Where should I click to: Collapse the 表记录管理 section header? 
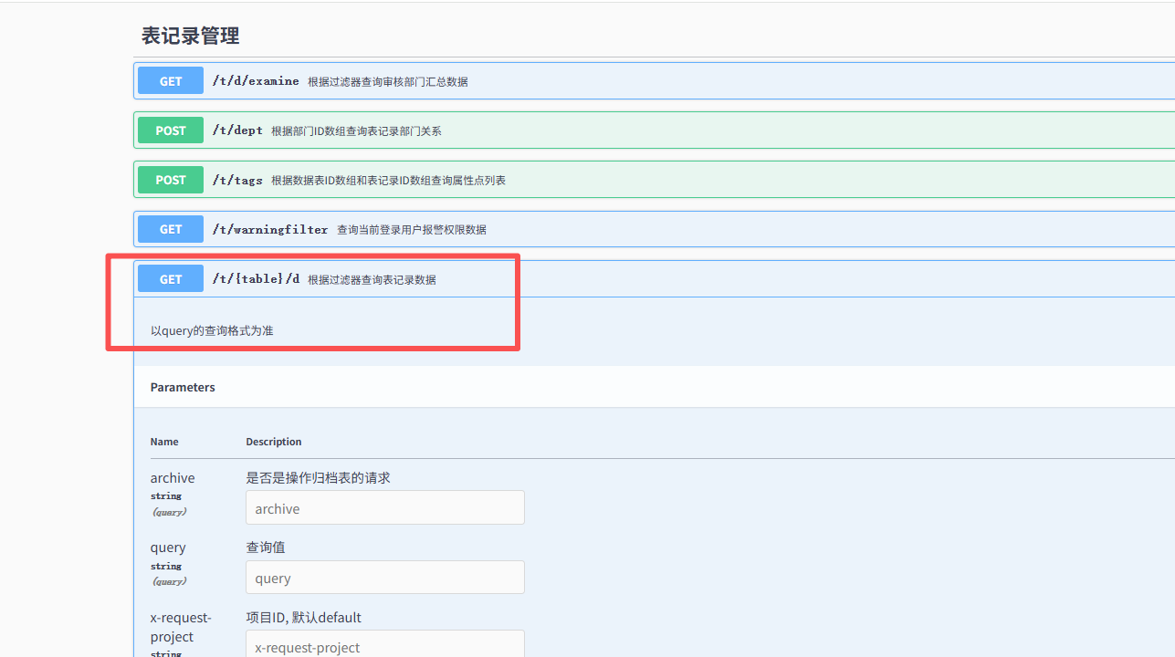pos(191,36)
